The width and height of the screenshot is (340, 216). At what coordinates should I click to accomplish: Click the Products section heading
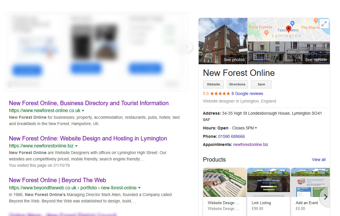[214, 160]
